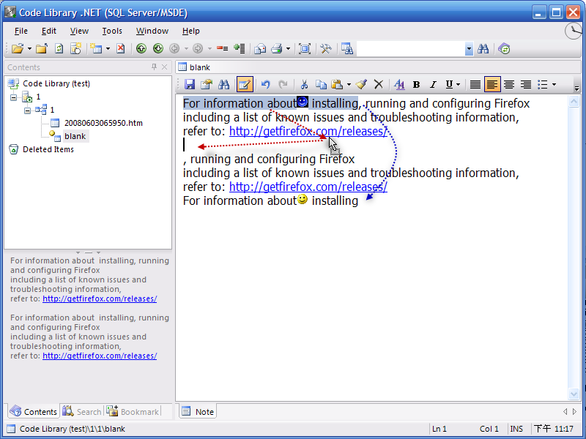This screenshot has width=586, height=439.
Task: Switch to the Search tab
Action: 82,411
